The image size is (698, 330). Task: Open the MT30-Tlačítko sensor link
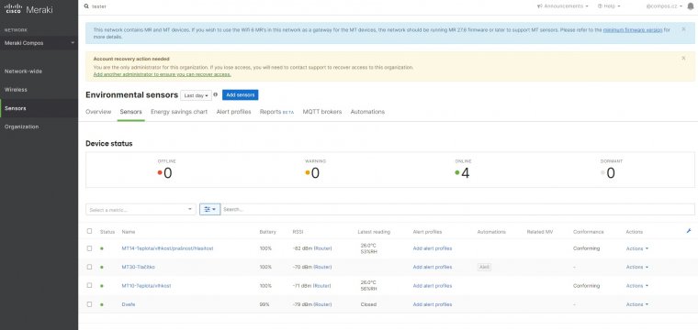tap(139, 268)
